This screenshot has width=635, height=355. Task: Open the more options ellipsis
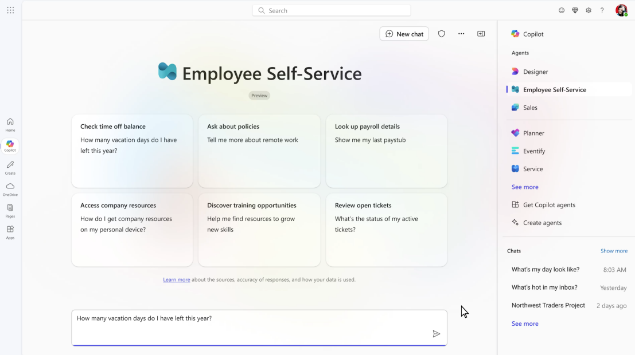pyautogui.click(x=461, y=34)
